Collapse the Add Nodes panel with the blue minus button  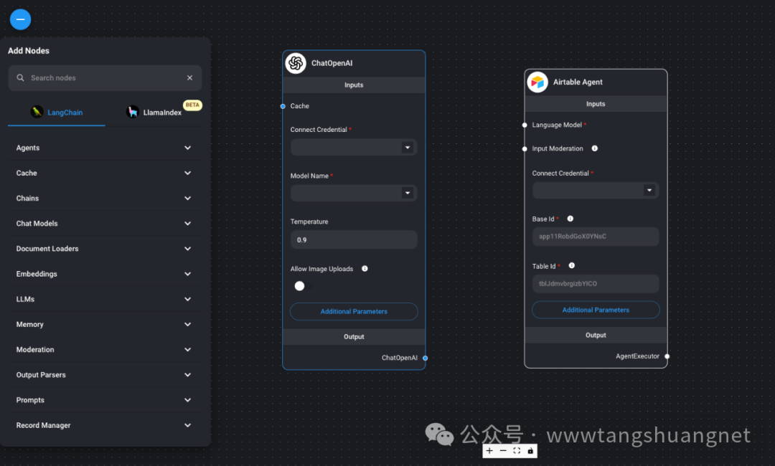pyautogui.click(x=20, y=19)
